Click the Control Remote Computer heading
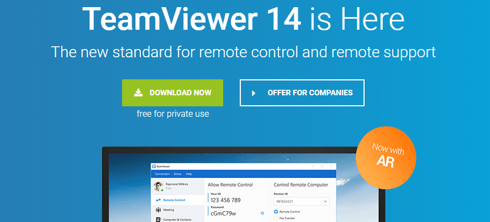490x222 pixels. (x=301, y=185)
